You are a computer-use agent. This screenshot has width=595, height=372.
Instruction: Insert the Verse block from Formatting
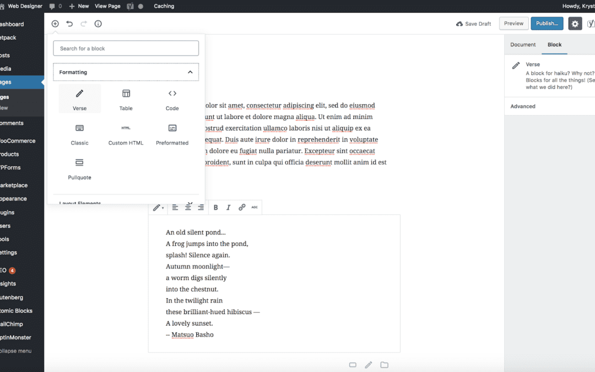tap(79, 99)
